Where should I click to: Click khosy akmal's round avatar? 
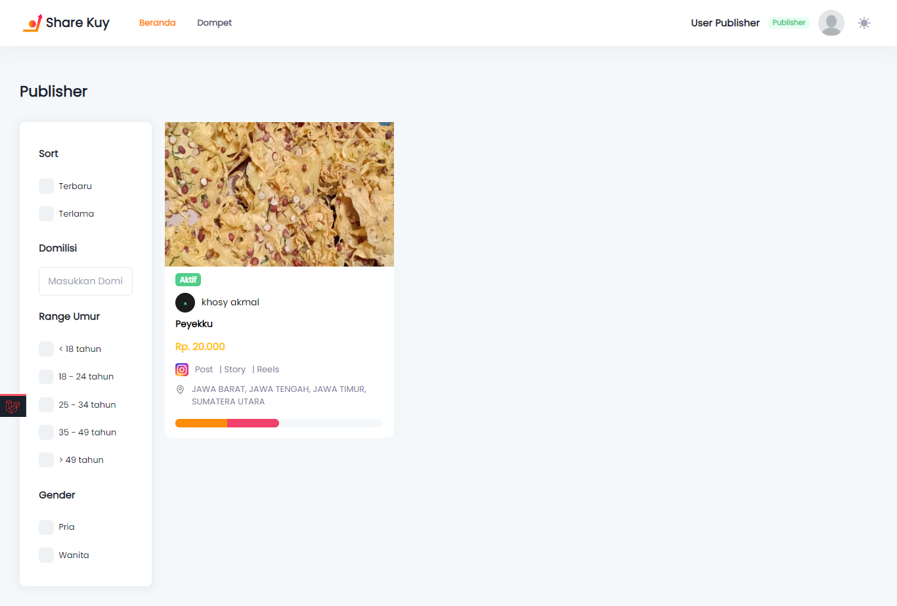coord(185,303)
